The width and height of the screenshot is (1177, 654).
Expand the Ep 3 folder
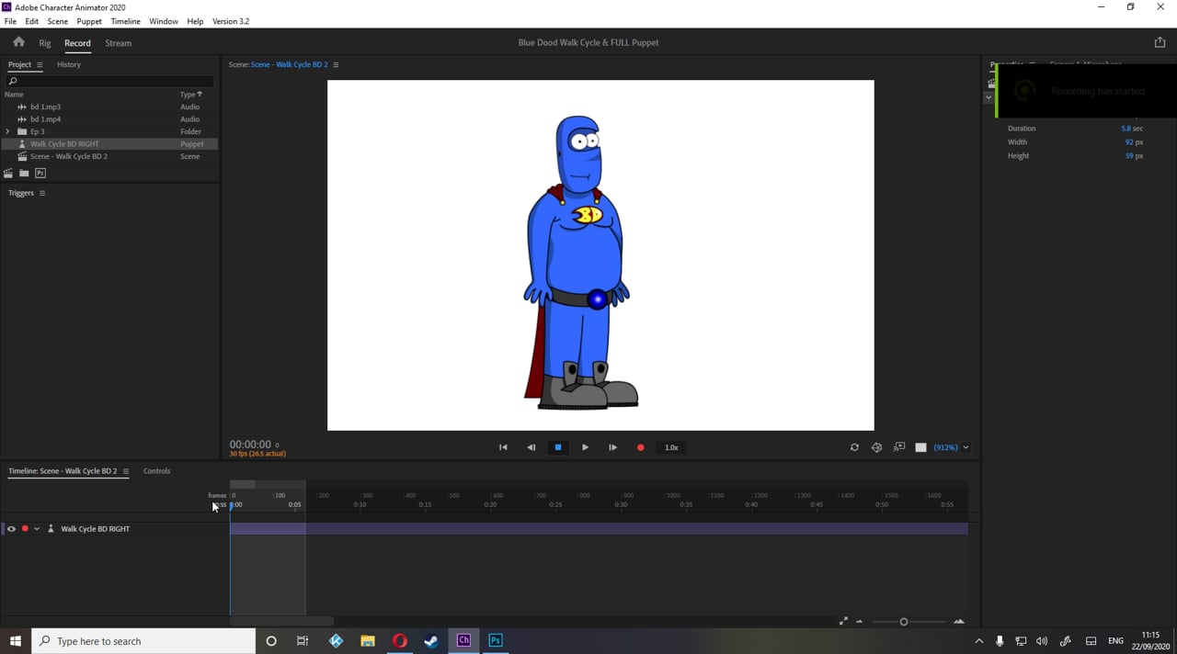point(7,131)
